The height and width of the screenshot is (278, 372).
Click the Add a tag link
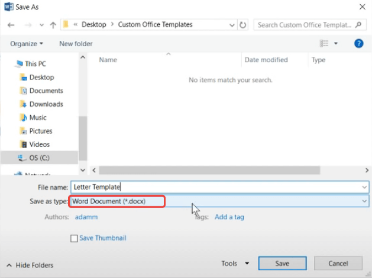point(229,217)
